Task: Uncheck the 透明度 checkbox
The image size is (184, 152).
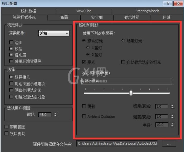Action: point(11,55)
